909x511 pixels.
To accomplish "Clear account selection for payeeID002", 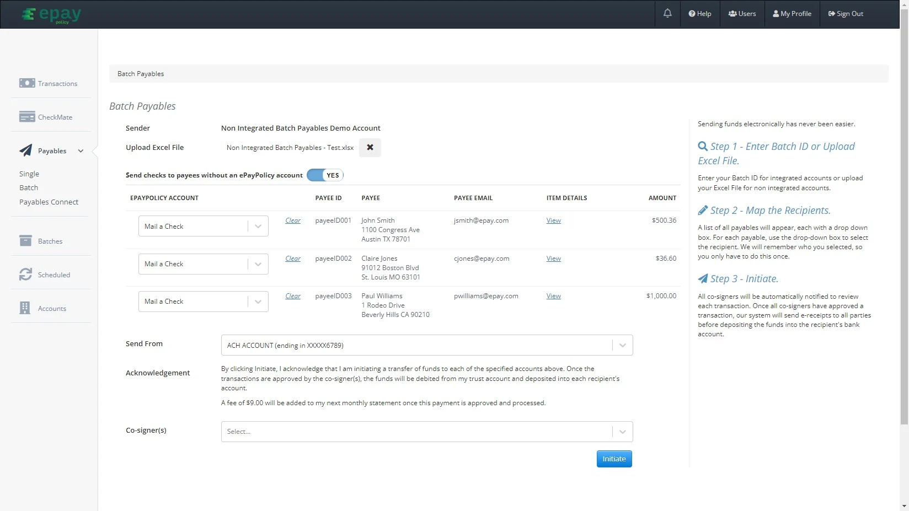I will 293,259.
